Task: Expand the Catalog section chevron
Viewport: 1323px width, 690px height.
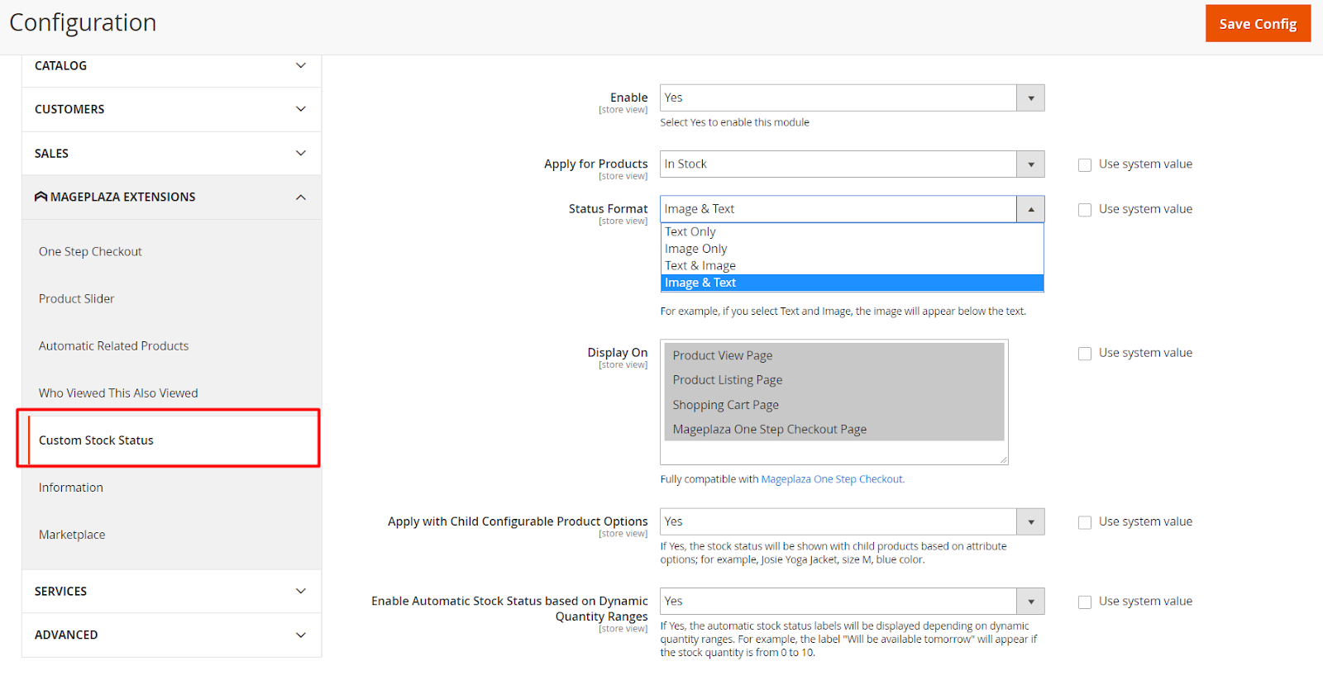Action: coord(301,65)
